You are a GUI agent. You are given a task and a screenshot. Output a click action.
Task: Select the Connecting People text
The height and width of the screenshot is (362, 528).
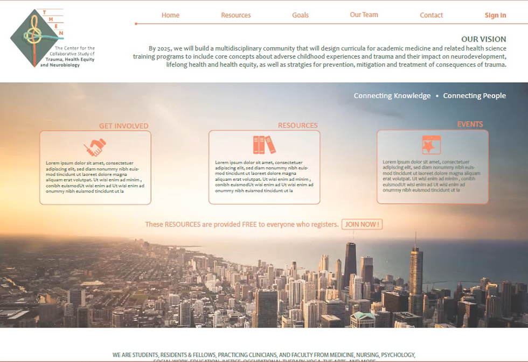pos(474,95)
